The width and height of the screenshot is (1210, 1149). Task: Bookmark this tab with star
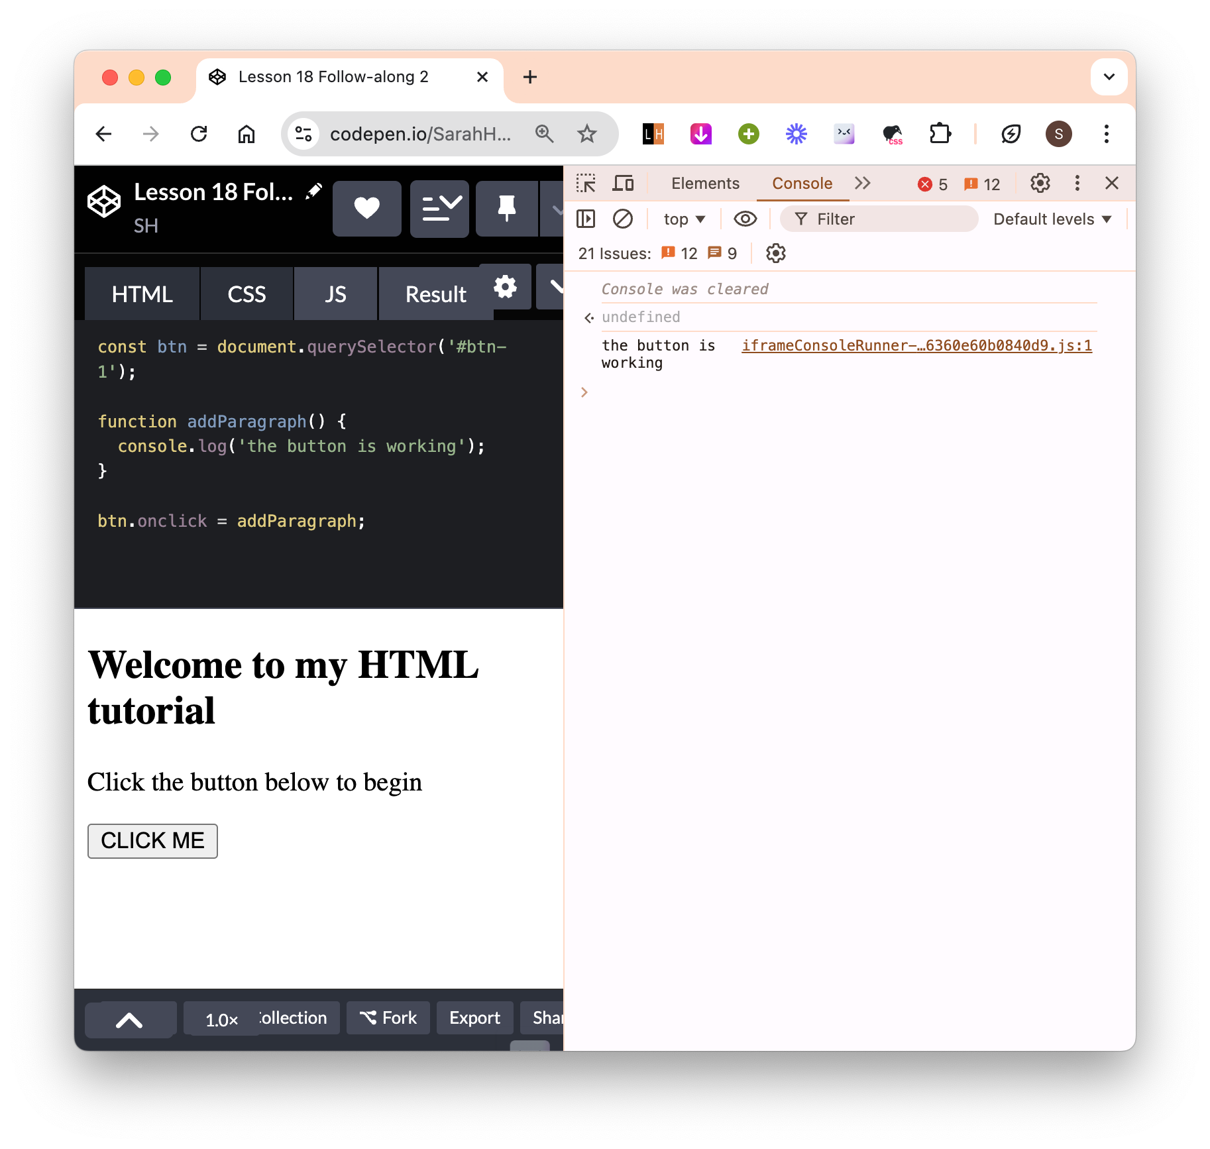click(x=587, y=134)
